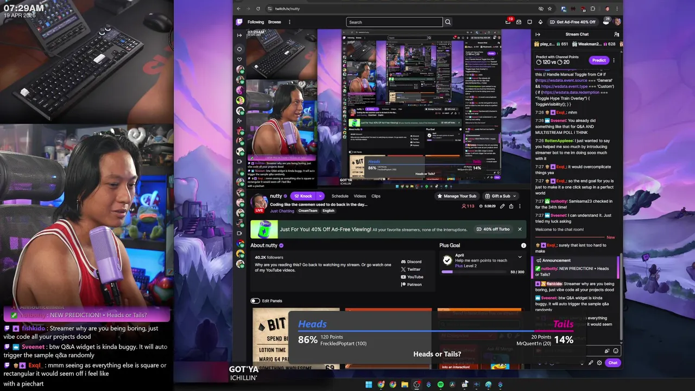
Task: Open the prediction three-dot menu
Action: pos(614,60)
